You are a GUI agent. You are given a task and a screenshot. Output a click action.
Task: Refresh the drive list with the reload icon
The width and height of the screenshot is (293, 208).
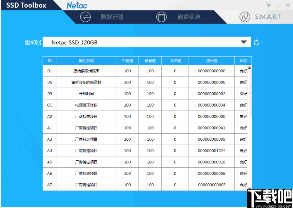point(256,42)
